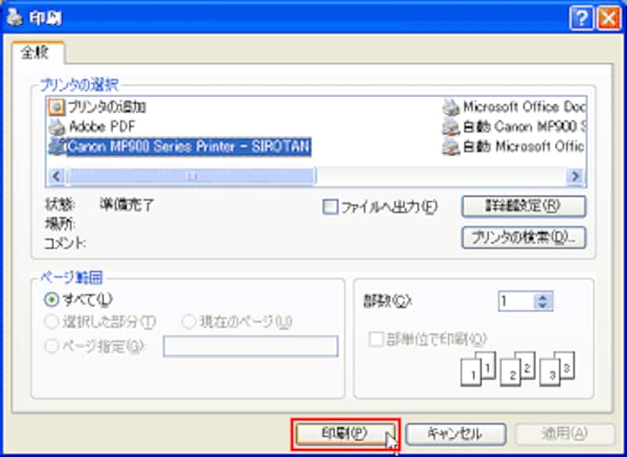Select the 自動 Microsoft Office printer icon
This screenshot has height=457, width=627.
[451, 147]
